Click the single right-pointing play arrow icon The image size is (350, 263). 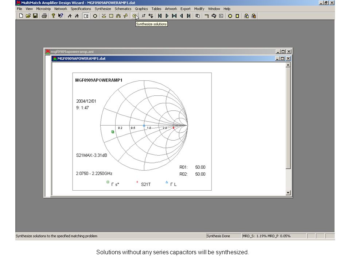pos(167,16)
